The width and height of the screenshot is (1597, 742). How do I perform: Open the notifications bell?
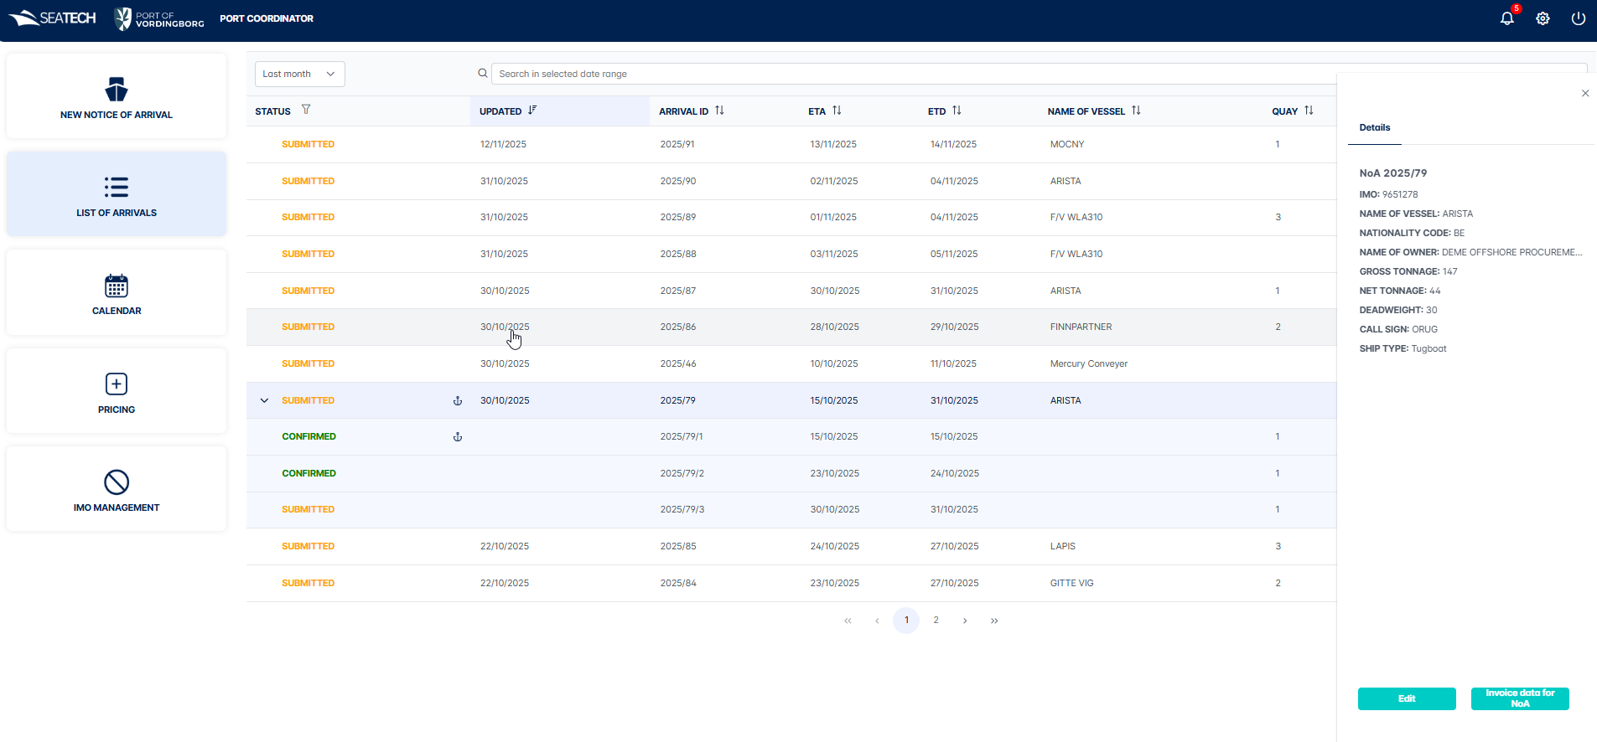coord(1506,18)
